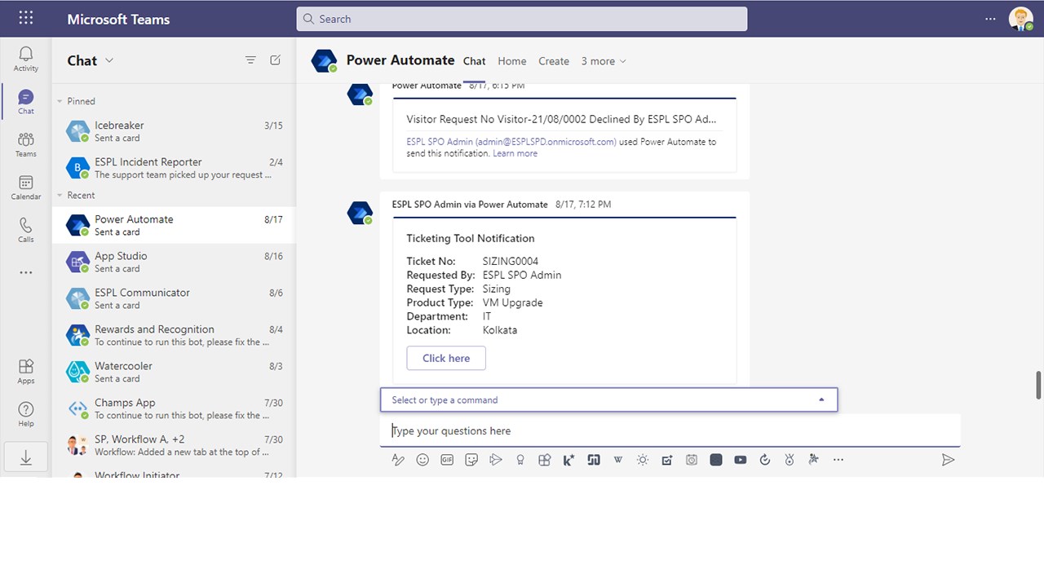This screenshot has height=587, width=1044.
Task: Switch to the Home tab
Action: [x=512, y=61]
